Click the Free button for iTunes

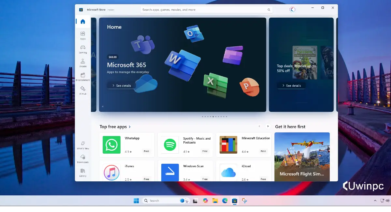(x=146, y=179)
